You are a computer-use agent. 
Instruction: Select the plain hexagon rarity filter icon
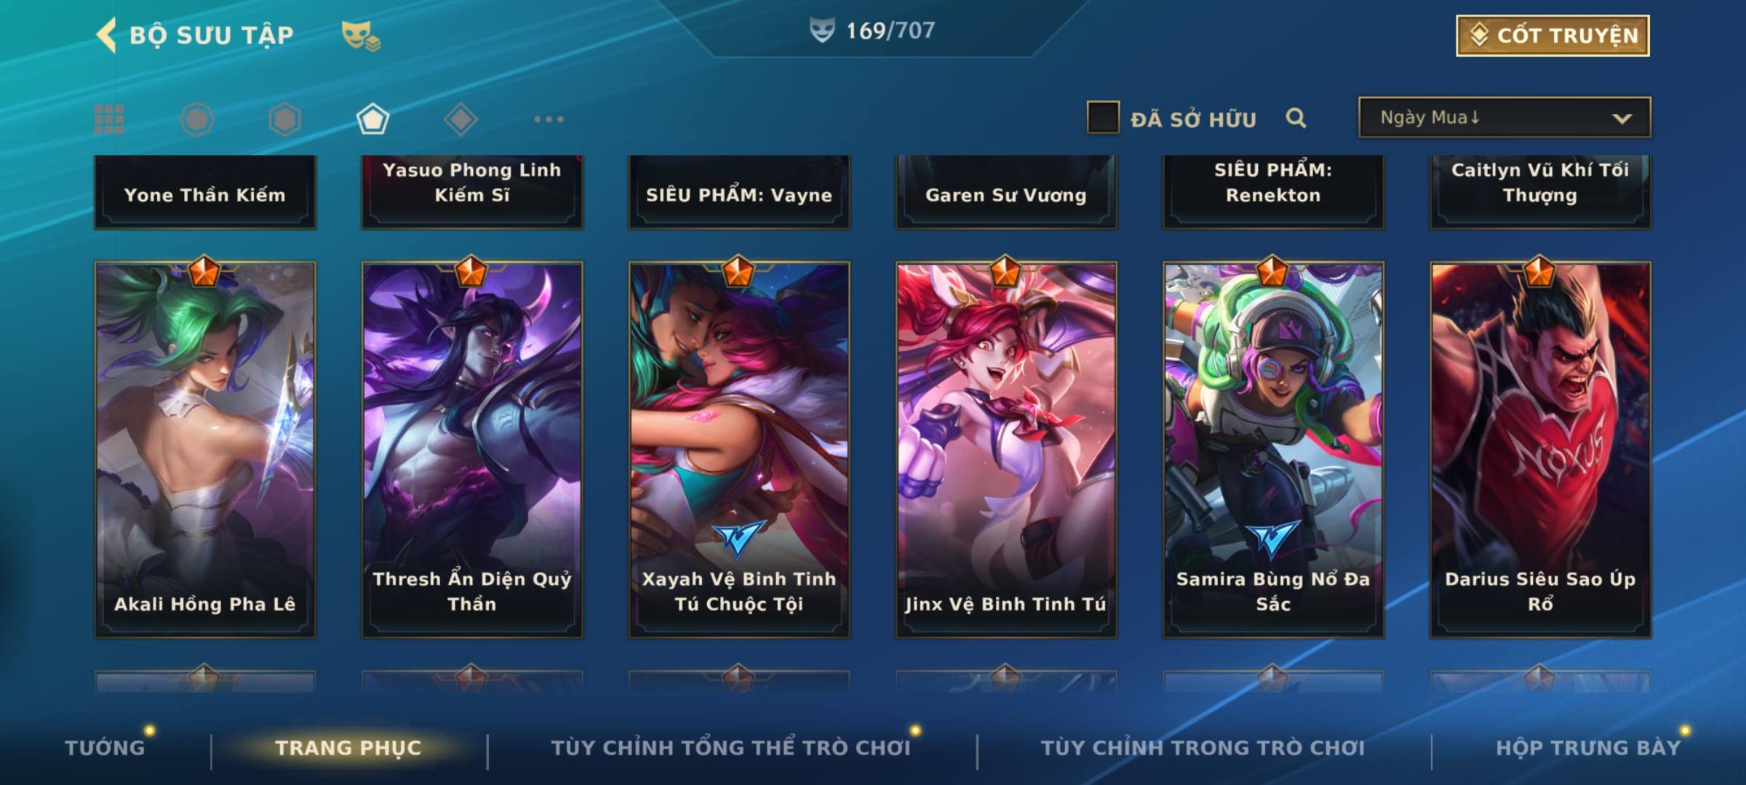284,119
